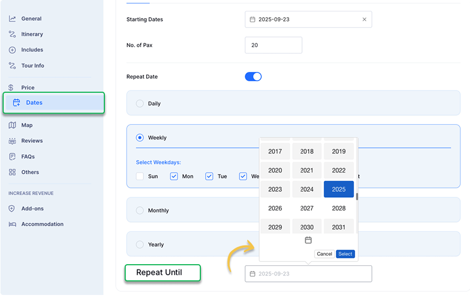This screenshot has width=470, height=296.
Task: Open the Accommodation menu item
Action: (42, 224)
